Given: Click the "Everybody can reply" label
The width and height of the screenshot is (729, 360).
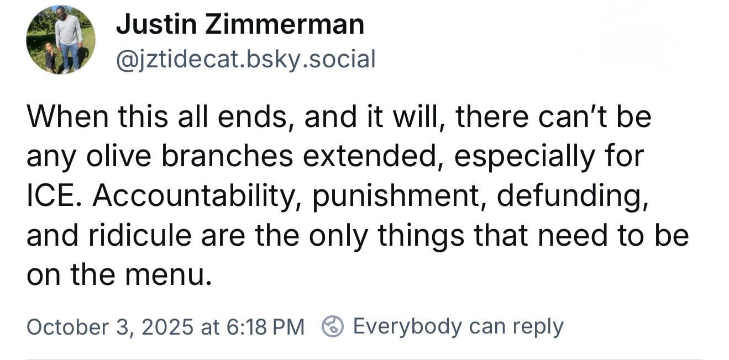Looking at the screenshot, I should [x=458, y=326].
